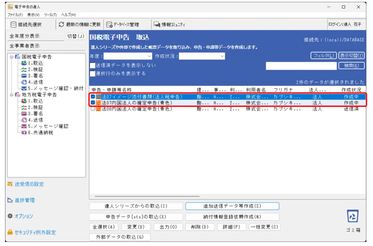The image size is (373, 246).
Task: Open the ファイル(F) menu
Action: [x=15, y=15]
